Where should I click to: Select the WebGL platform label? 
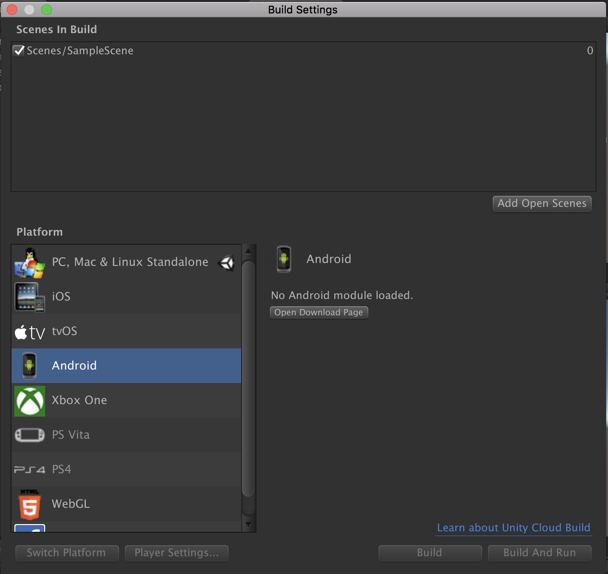tap(71, 504)
